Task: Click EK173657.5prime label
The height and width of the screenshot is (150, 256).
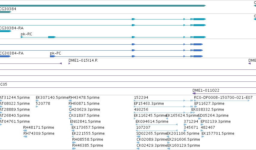Action: click(x=88, y=128)
